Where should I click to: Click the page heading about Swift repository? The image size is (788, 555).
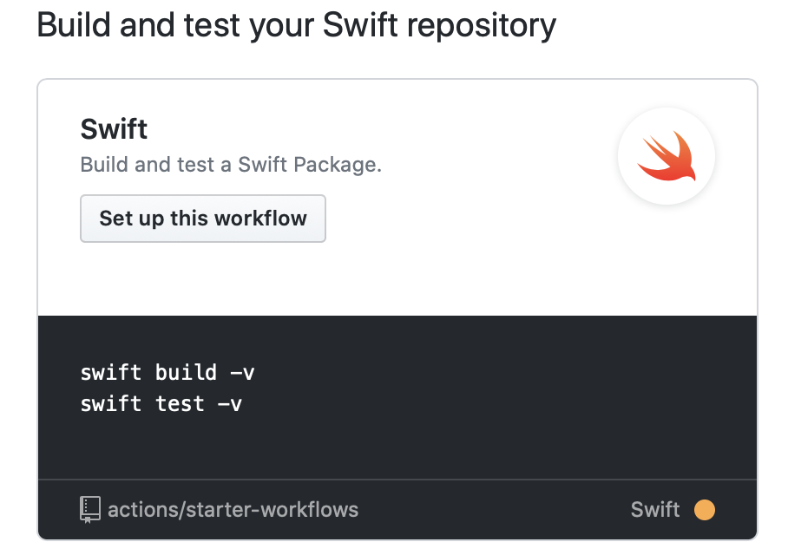[x=295, y=24]
